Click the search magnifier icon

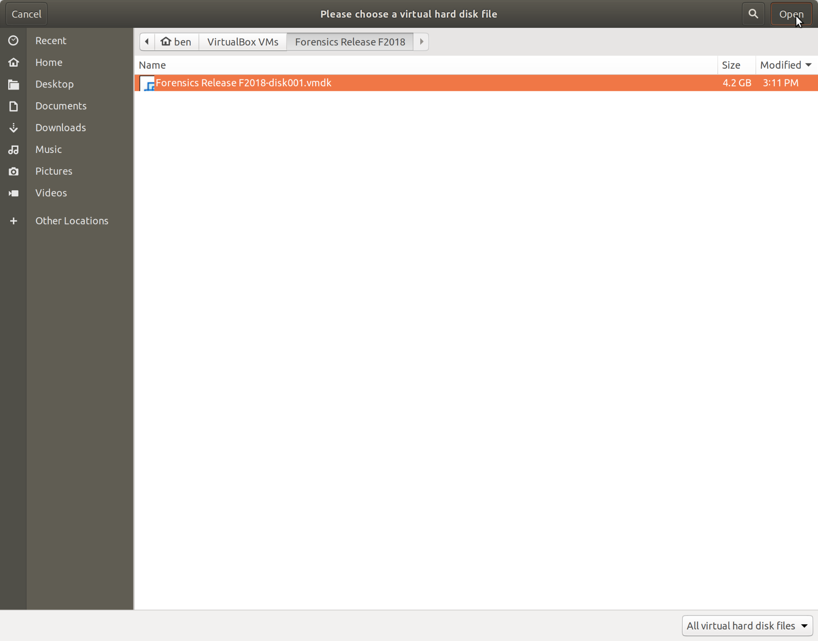(753, 14)
